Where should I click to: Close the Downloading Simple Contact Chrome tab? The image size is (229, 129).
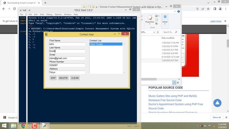(39, 3)
